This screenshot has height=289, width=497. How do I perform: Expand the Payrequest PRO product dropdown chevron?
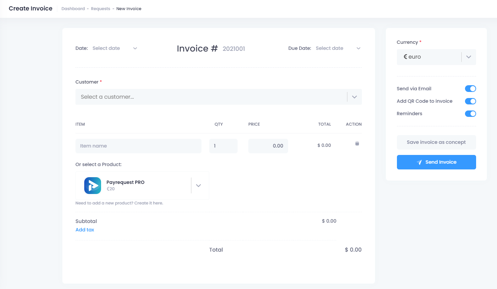point(198,186)
